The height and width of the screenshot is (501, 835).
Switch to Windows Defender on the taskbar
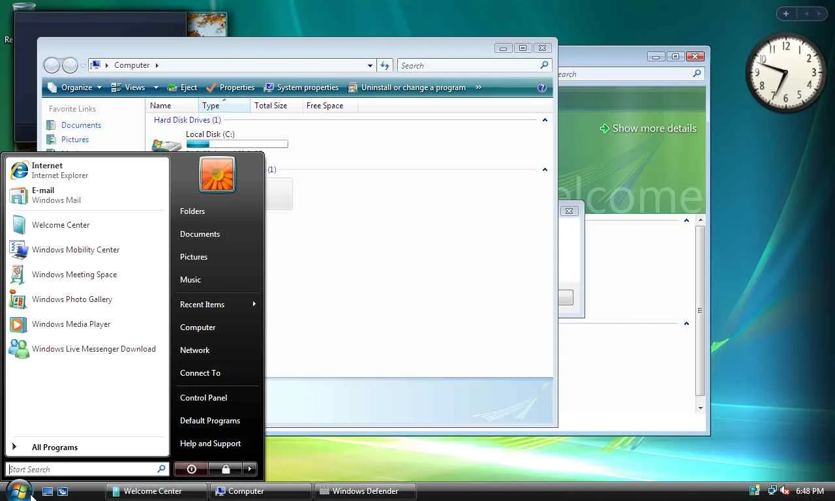point(365,491)
